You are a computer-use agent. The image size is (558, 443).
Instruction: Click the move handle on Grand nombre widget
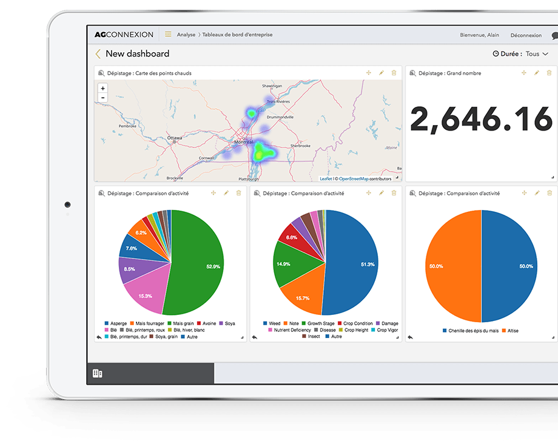pyautogui.click(x=524, y=73)
